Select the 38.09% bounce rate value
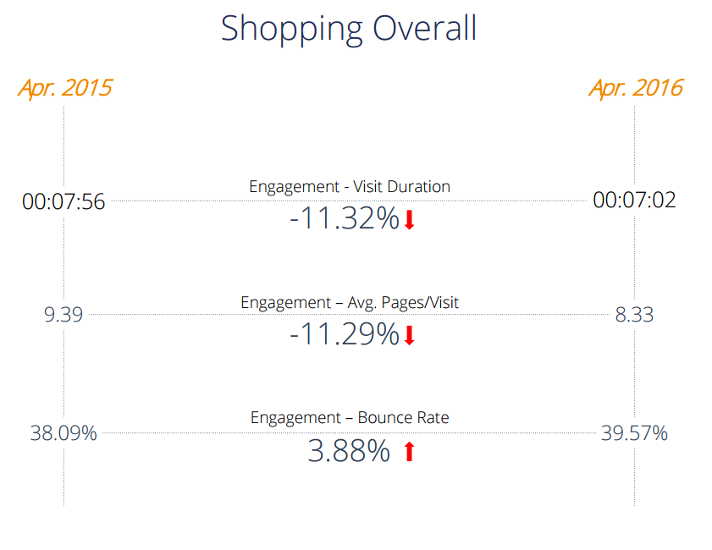 [63, 434]
